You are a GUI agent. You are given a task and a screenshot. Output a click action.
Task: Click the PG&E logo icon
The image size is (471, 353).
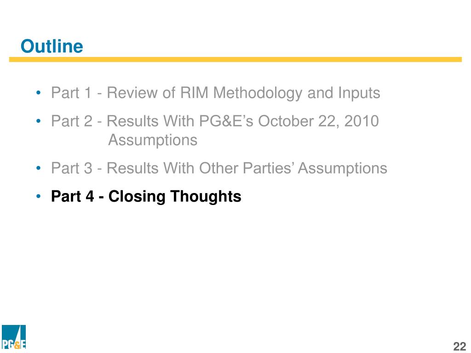[x=14, y=336]
